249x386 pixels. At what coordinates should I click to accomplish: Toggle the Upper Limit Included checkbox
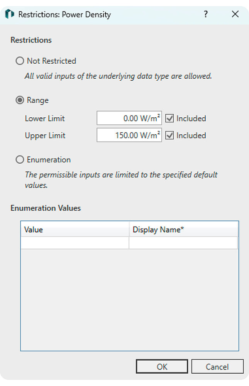pyautogui.click(x=169, y=135)
